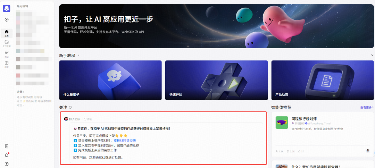The image size is (375, 168).
Task: Open the 查看更多 link for agent recommendations
Action: pyautogui.click(x=367, y=108)
